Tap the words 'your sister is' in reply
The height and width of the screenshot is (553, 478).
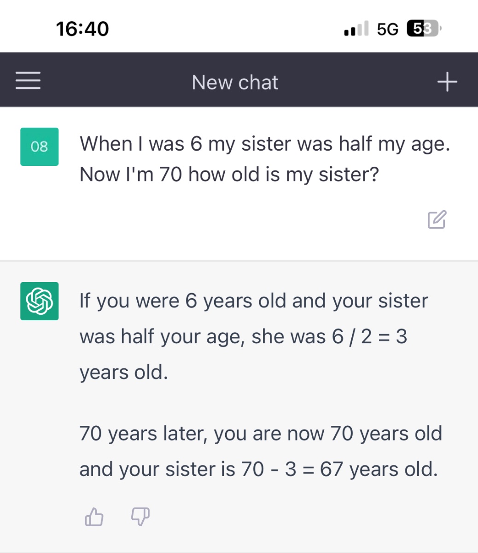click(x=177, y=470)
